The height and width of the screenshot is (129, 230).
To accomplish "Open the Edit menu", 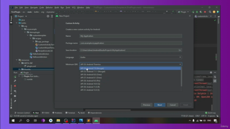I will point(21,8).
